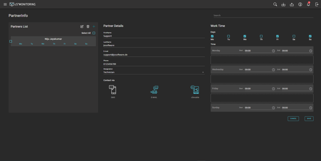Viewport: 321px width, 161px height.
Task: Open the navigation hamburger menu
Action: (5, 4)
